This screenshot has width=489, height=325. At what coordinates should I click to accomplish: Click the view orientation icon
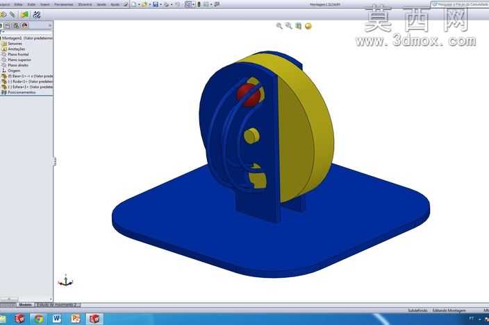(x=299, y=26)
